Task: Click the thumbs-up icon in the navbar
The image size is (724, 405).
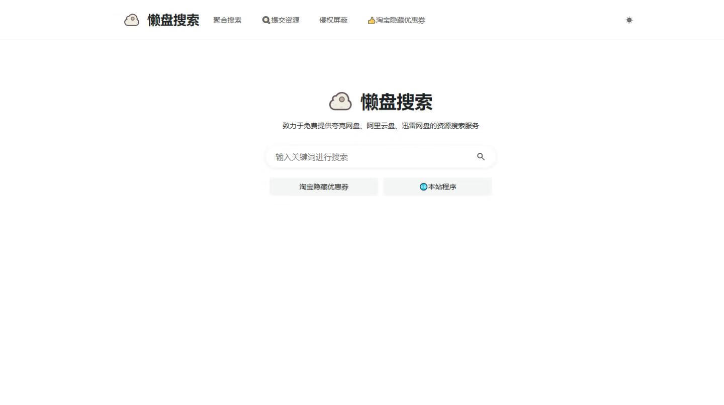Action: tap(372, 21)
